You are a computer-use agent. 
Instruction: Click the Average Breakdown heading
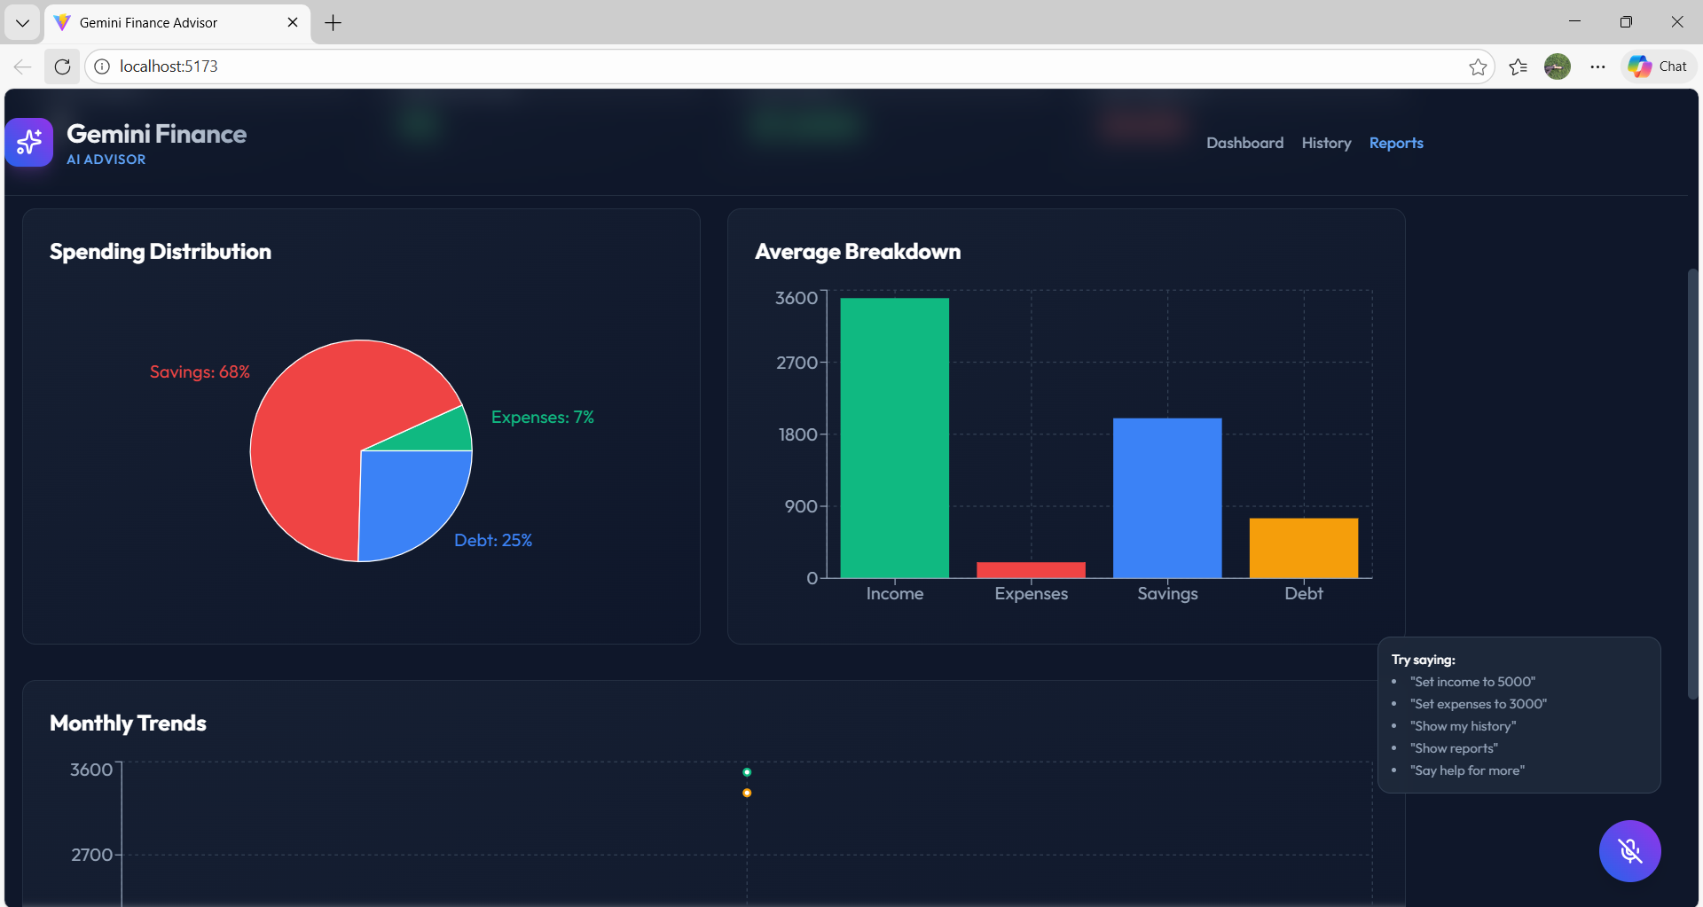(x=858, y=252)
